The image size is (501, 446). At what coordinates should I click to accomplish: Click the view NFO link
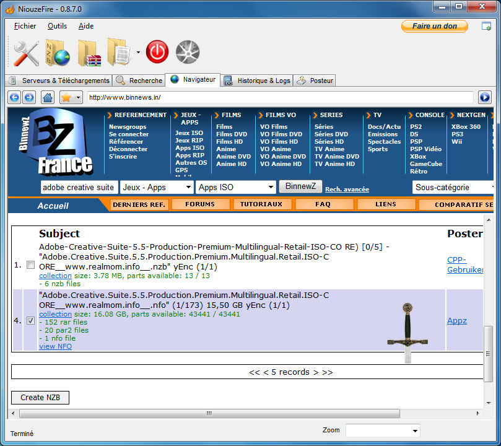coord(55,346)
